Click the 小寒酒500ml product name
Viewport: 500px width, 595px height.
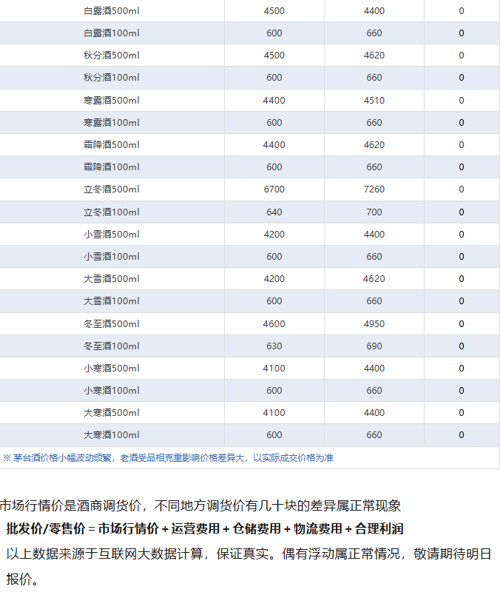(x=112, y=368)
